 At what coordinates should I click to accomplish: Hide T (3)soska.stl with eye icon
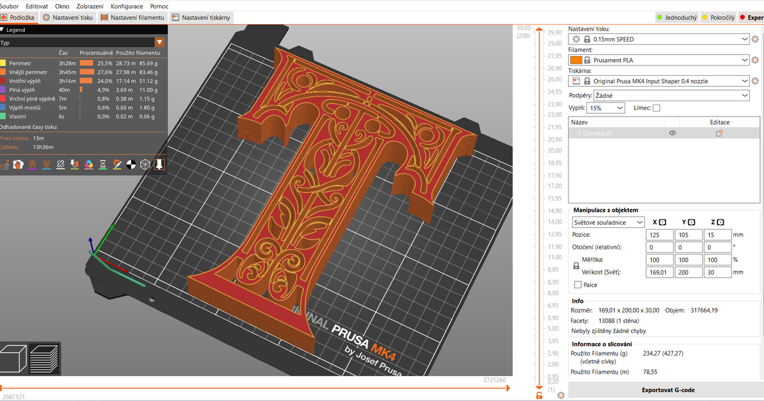click(672, 133)
